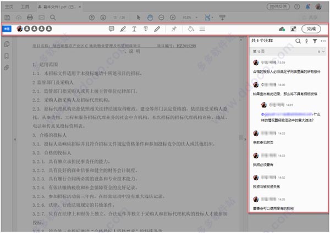330x233 pixels.
Task: Click the blue review status badge
Action: click(x=7, y=29)
